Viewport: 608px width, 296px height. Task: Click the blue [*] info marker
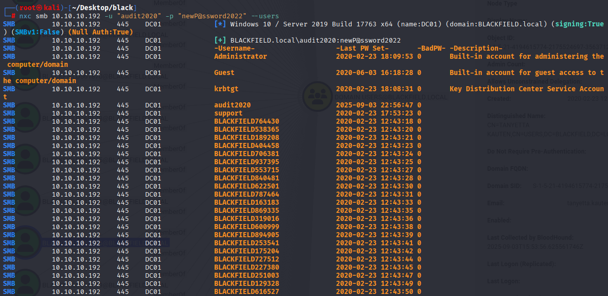tap(220, 24)
